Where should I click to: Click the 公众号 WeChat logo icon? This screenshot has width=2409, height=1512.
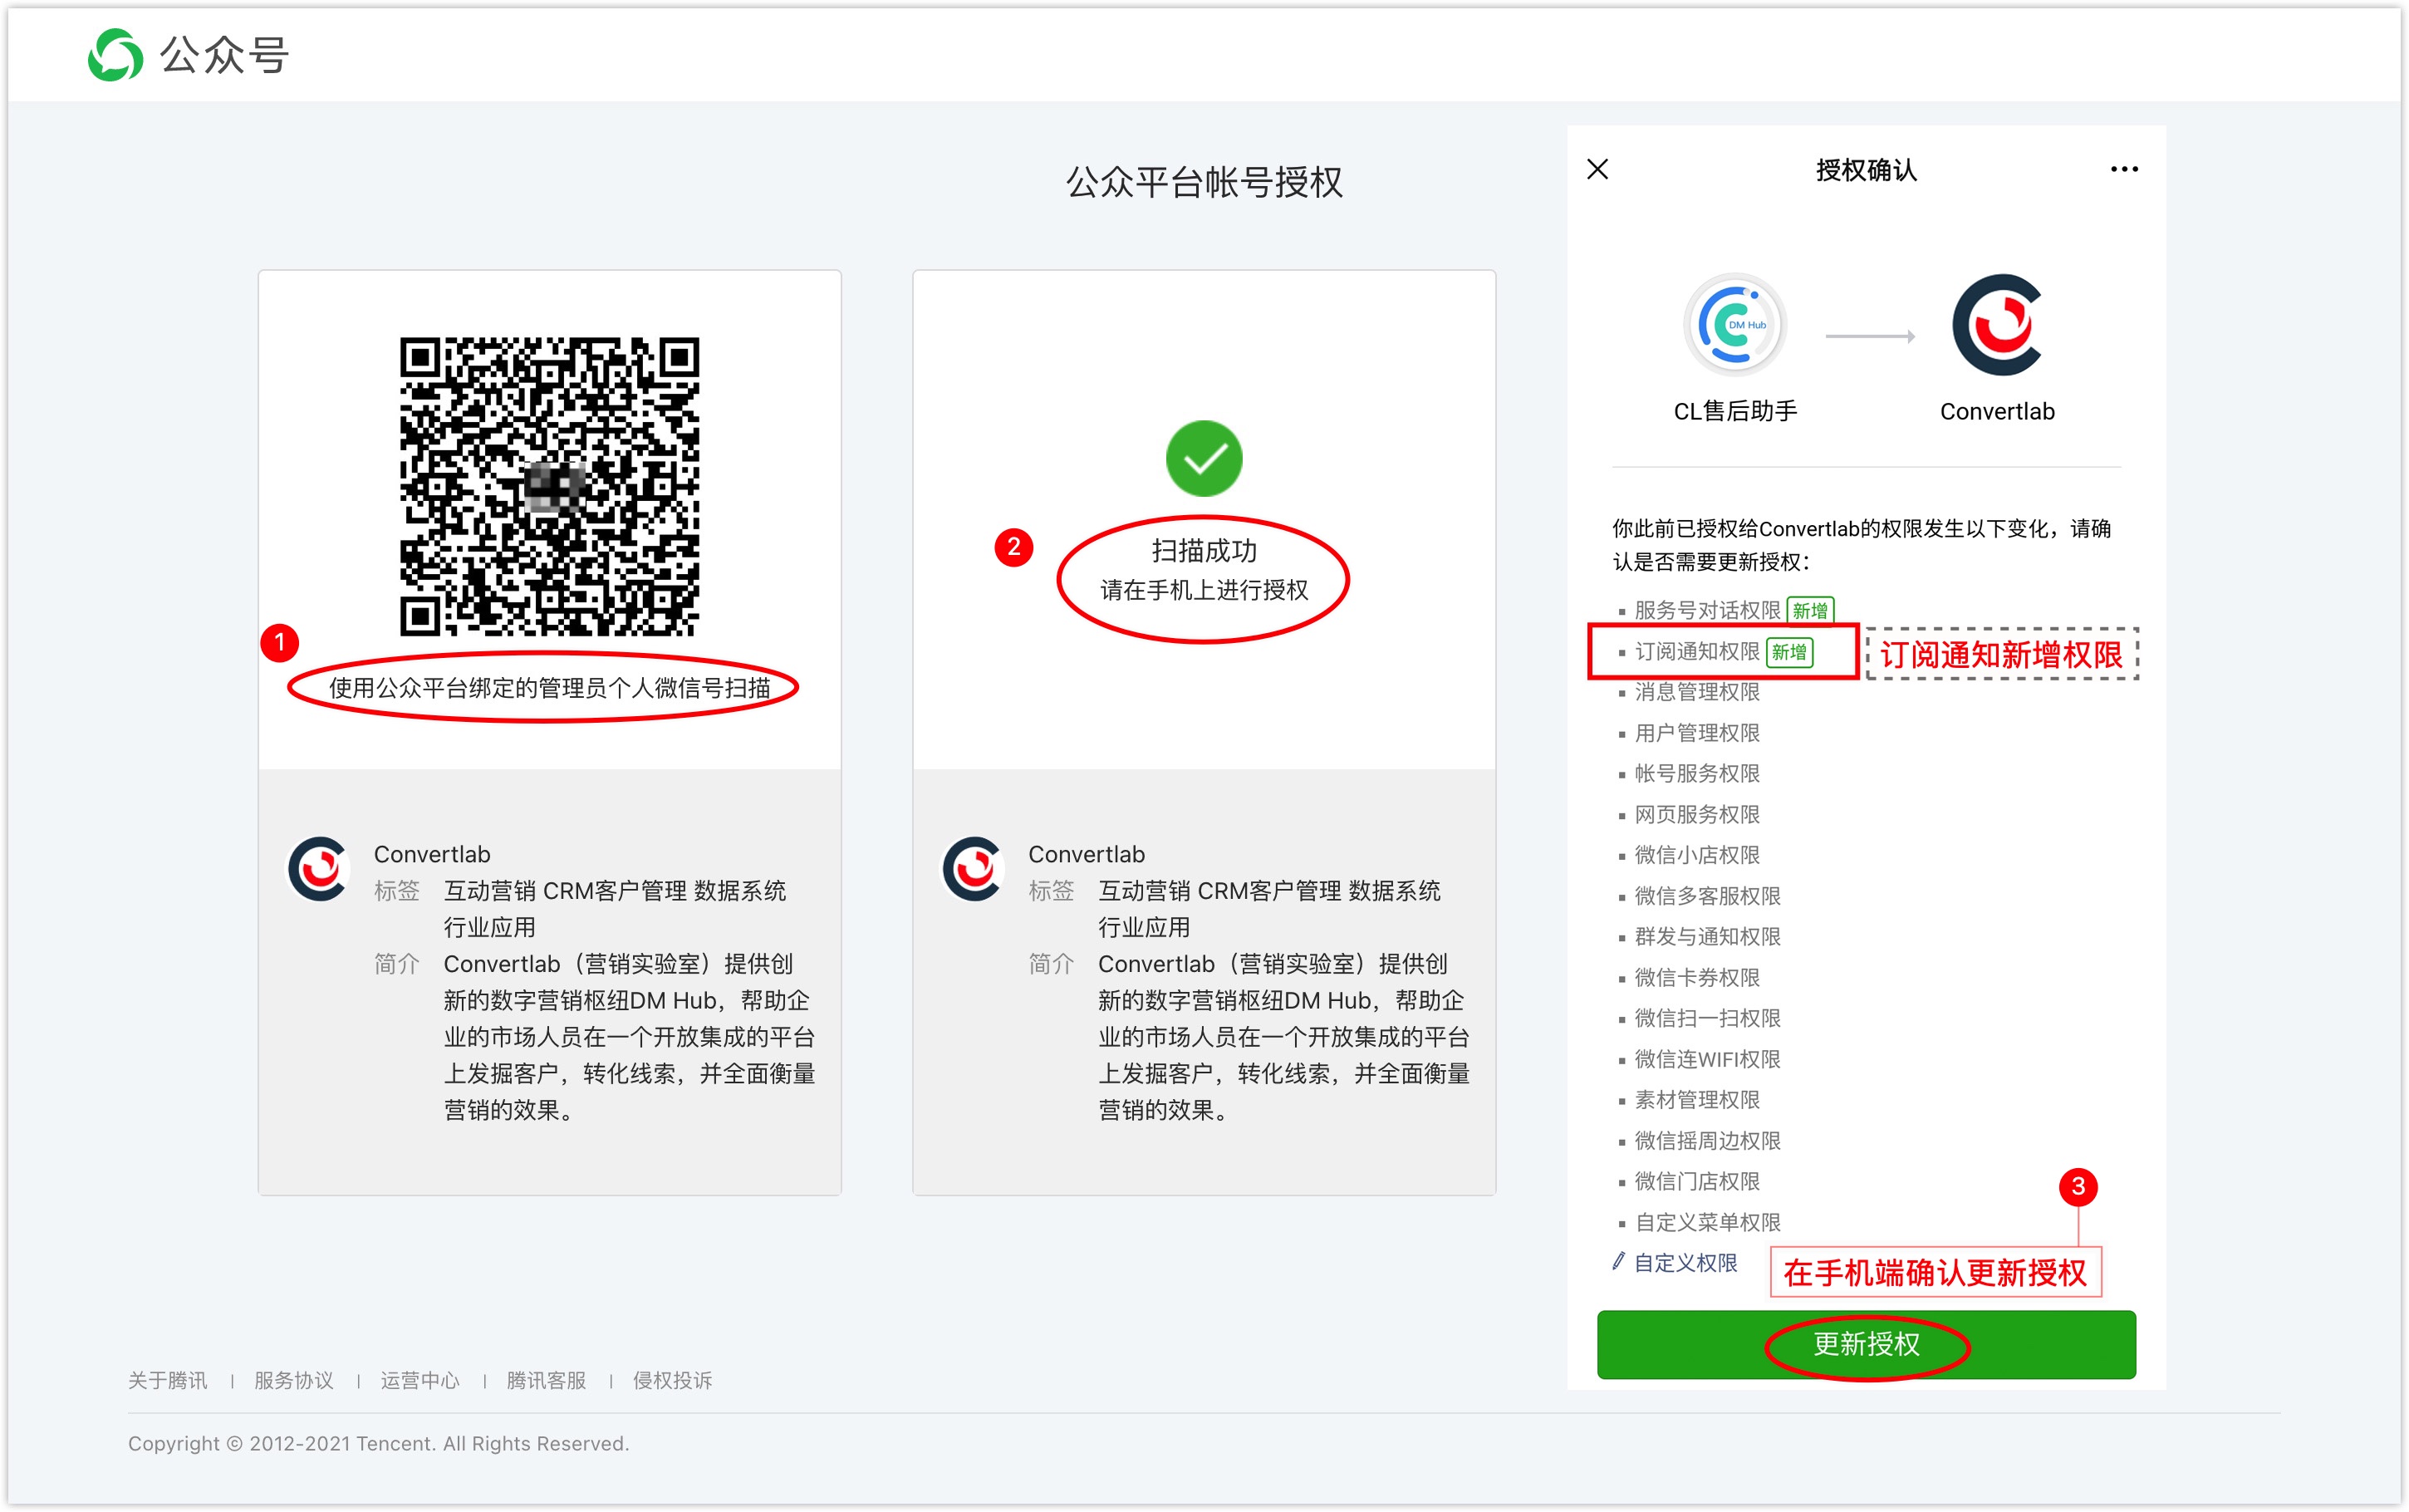(115, 55)
